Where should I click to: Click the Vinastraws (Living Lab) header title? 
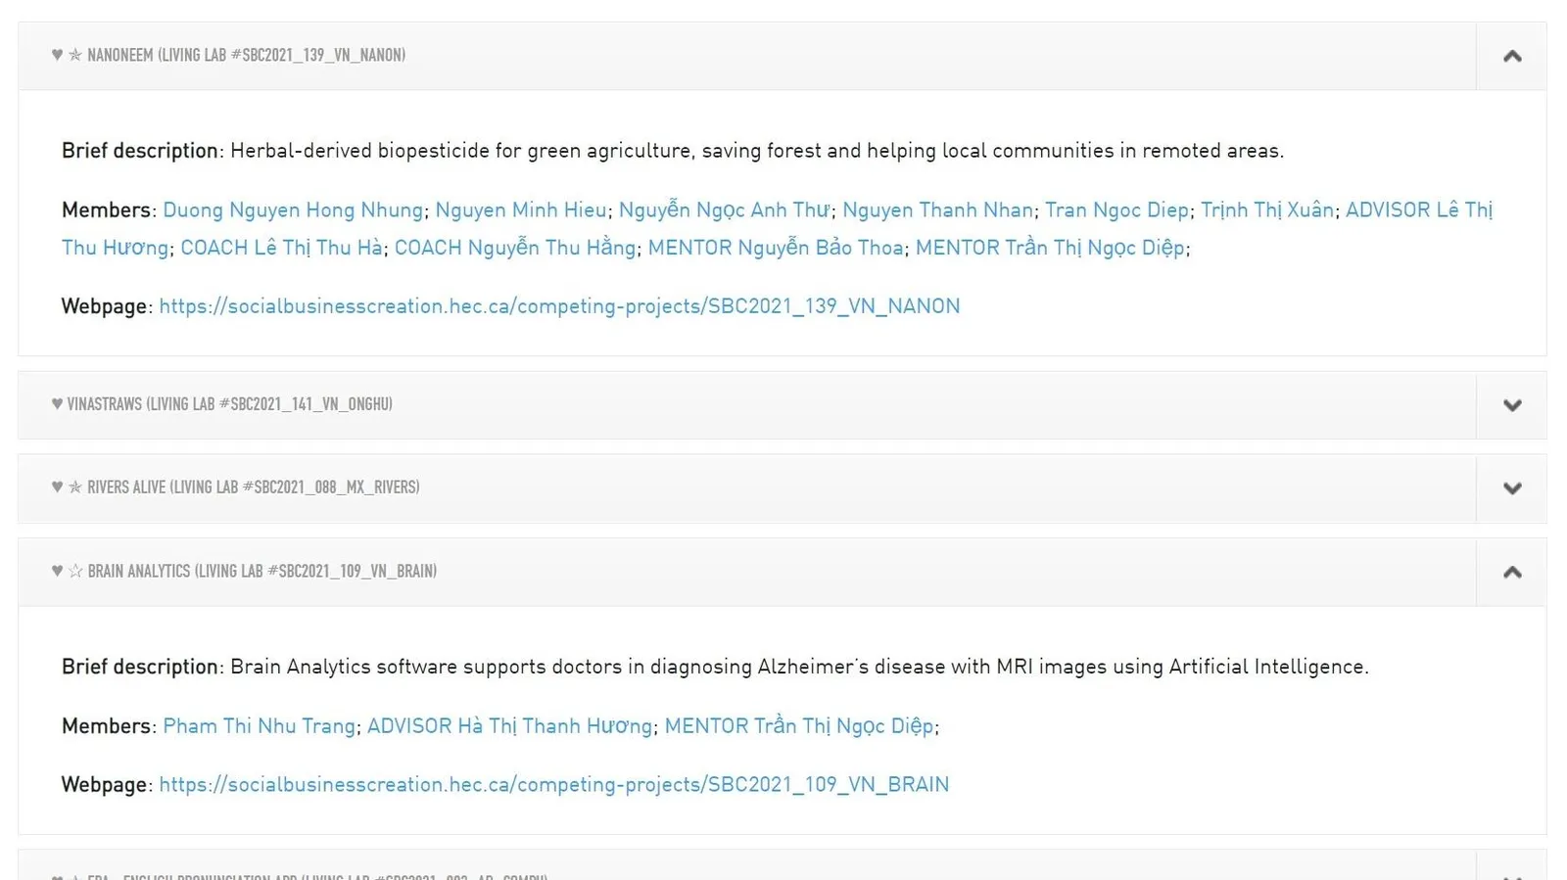[229, 404]
